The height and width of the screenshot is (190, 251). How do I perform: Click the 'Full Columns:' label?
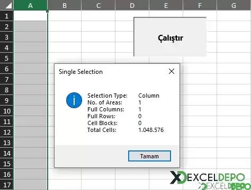tap(106, 109)
